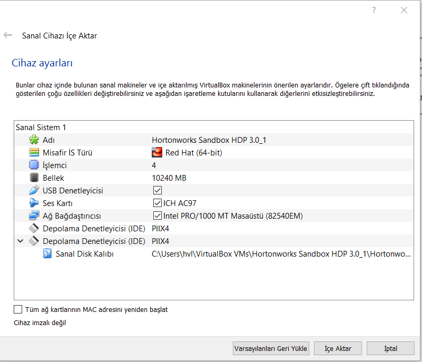Select the Red Hat (64-bit) value
The image size is (422, 362).
194,153
